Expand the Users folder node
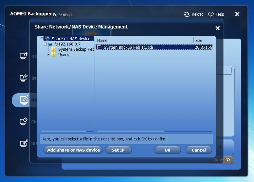This screenshot has height=182, width=254. point(48,54)
